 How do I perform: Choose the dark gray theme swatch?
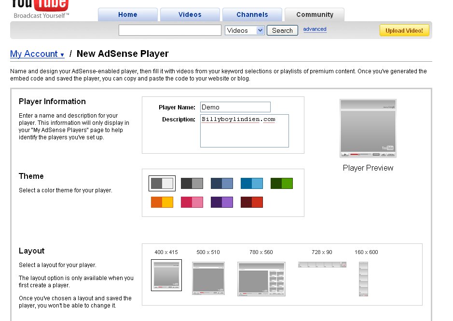[192, 183]
